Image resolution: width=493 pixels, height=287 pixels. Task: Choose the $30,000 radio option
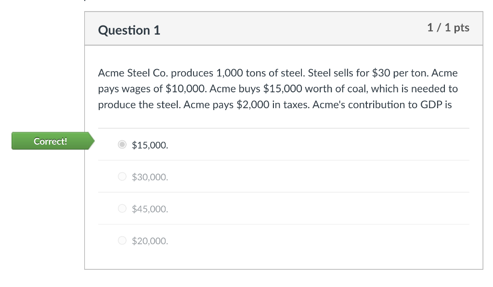(122, 176)
